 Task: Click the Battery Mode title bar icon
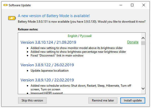(x=5, y=5)
